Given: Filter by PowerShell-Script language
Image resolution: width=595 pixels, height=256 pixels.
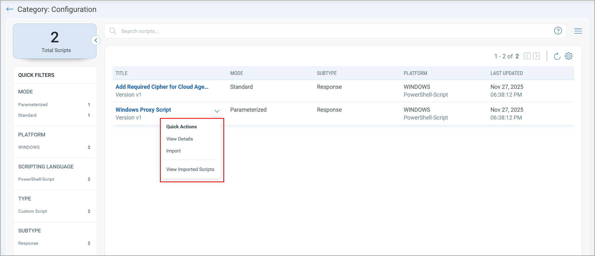Looking at the screenshot, I should (x=36, y=179).
